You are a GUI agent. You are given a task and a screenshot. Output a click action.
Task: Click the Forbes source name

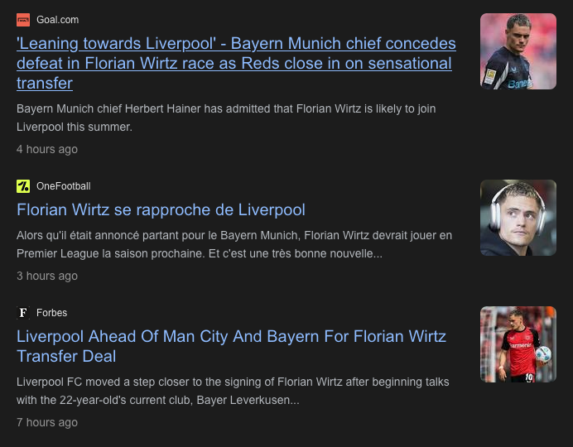tap(51, 313)
